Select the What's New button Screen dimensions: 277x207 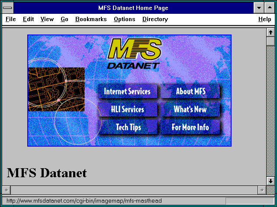click(190, 109)
